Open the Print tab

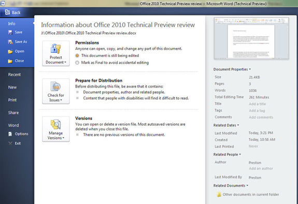(12, 100)
